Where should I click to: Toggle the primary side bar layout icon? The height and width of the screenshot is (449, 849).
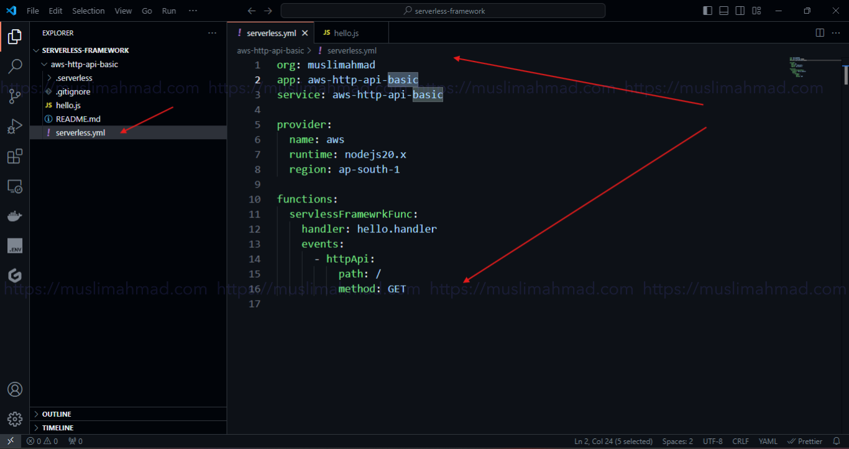click(x=708, y=11)
